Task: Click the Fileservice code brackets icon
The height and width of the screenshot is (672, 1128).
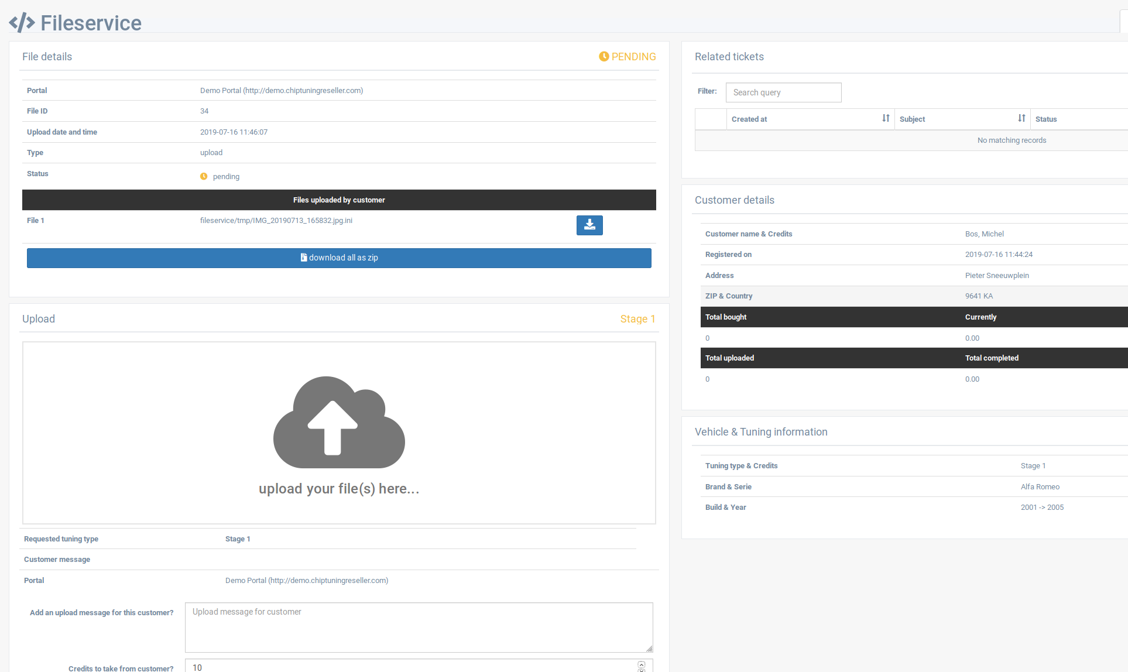Action: [x=22, y=23]
